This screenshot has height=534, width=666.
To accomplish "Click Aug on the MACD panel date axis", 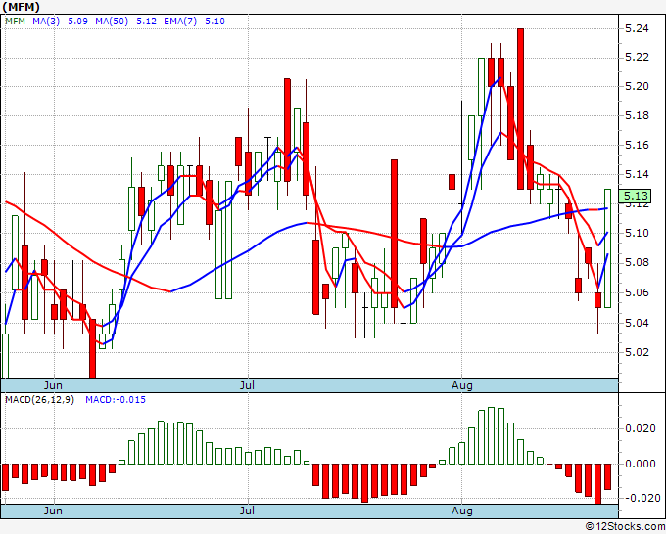I will [x=461, y=511].
